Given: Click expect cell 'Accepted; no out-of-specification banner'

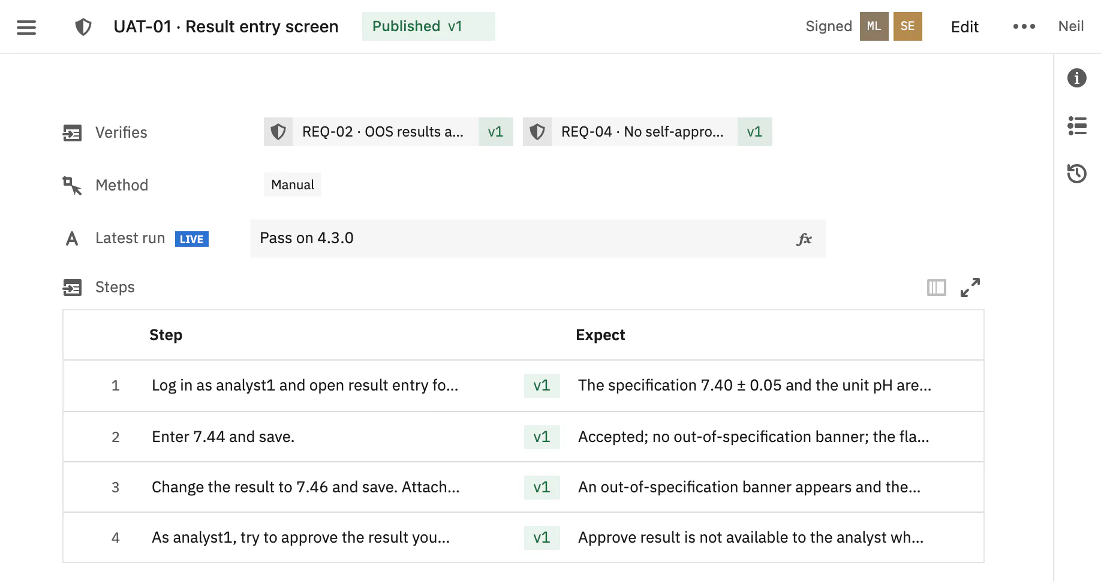Looking at the screenshot, I should point(754,437).
